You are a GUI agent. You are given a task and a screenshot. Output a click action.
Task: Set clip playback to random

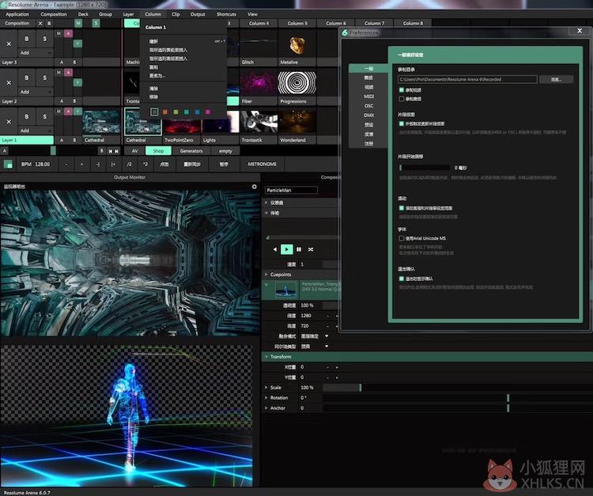(311, 249)
